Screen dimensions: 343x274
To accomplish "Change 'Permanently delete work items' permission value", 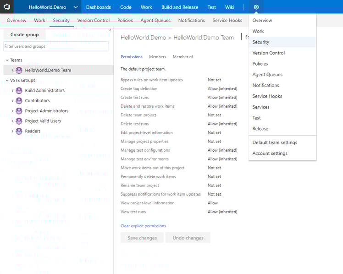I will click(x=215, y=176).
